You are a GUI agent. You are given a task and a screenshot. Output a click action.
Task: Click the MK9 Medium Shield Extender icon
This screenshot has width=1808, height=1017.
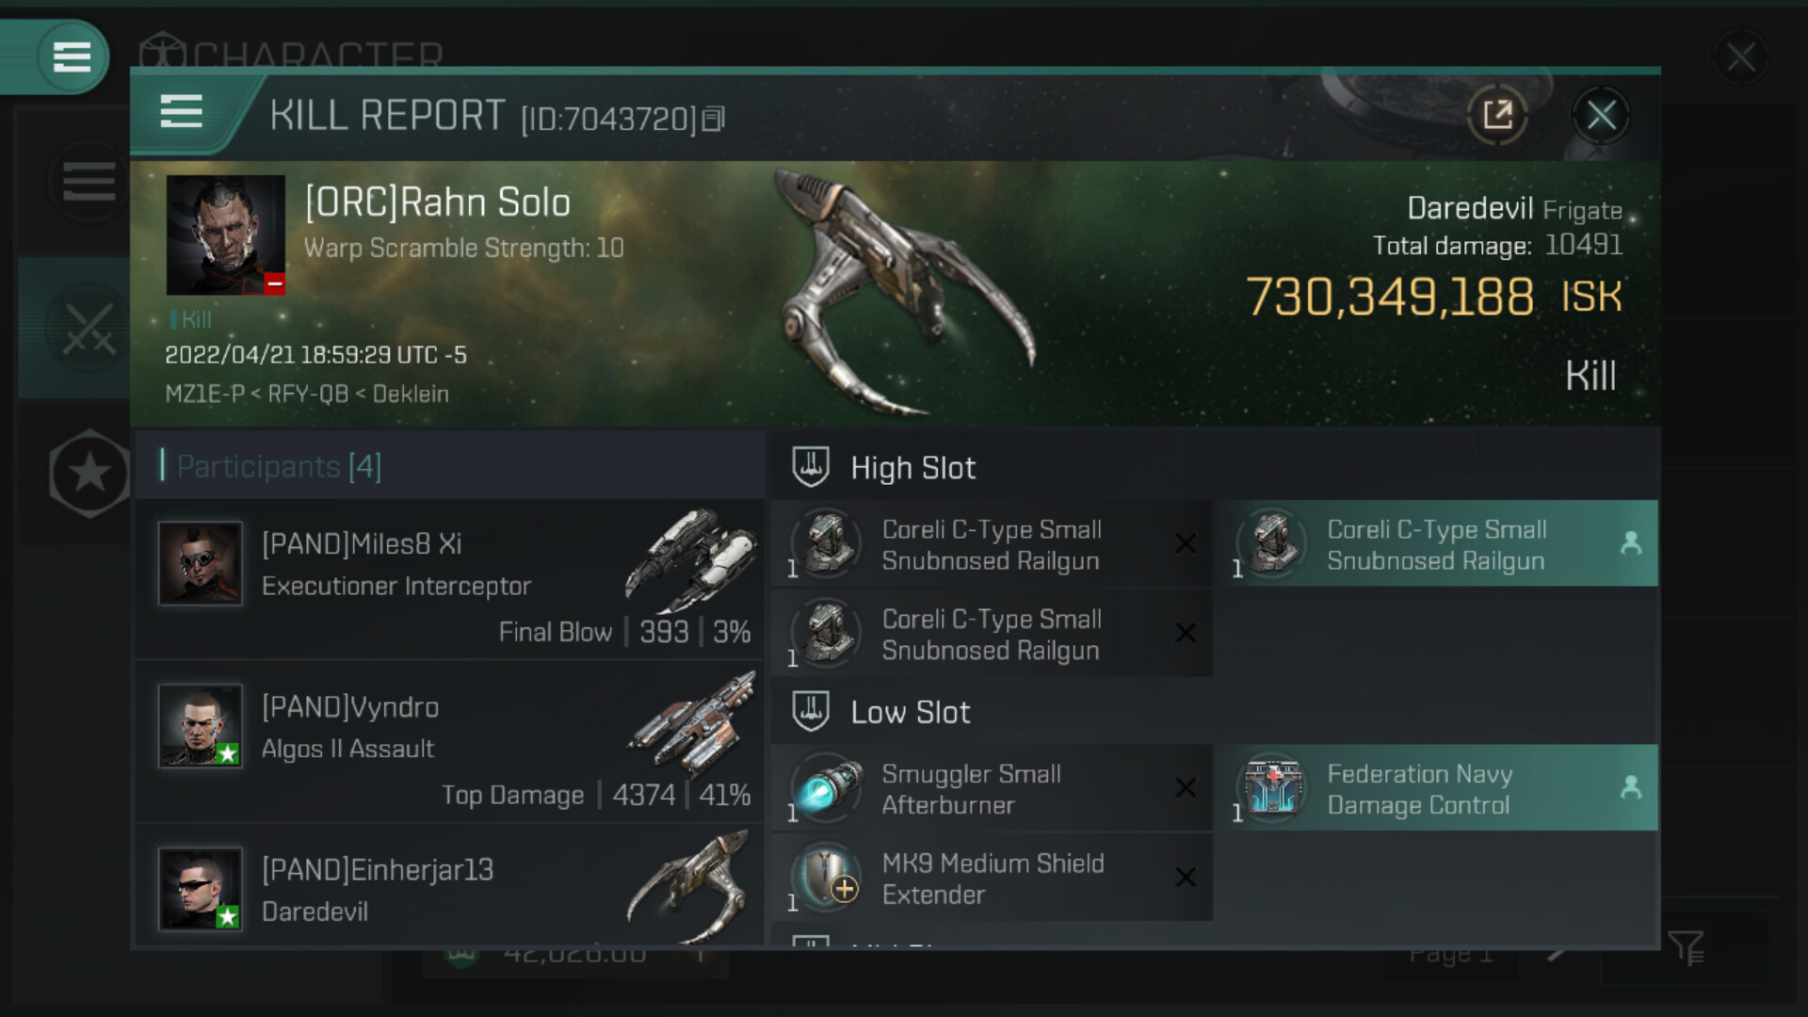click(x=827, y=879)
